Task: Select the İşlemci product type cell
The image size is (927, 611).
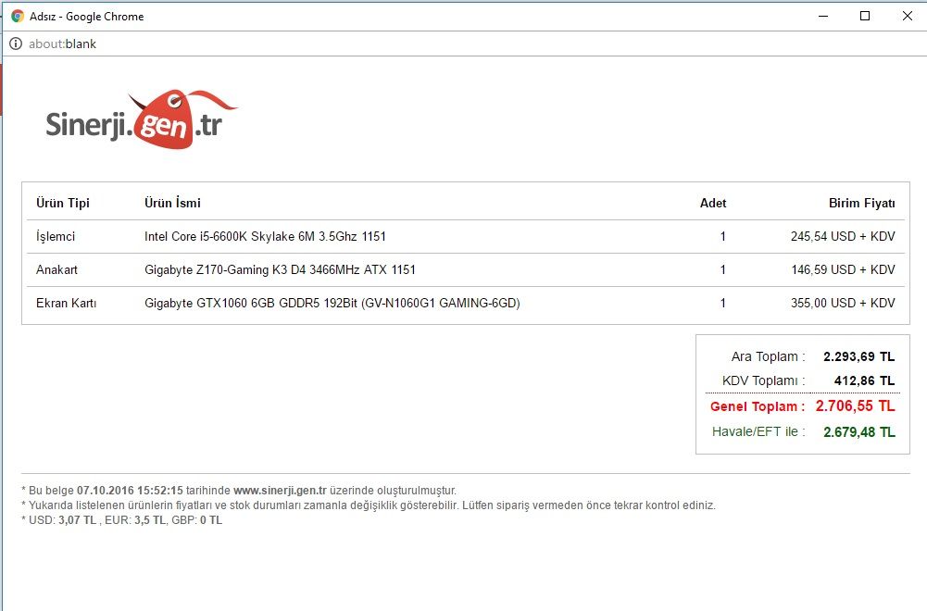Action: (x=56, y=236)
